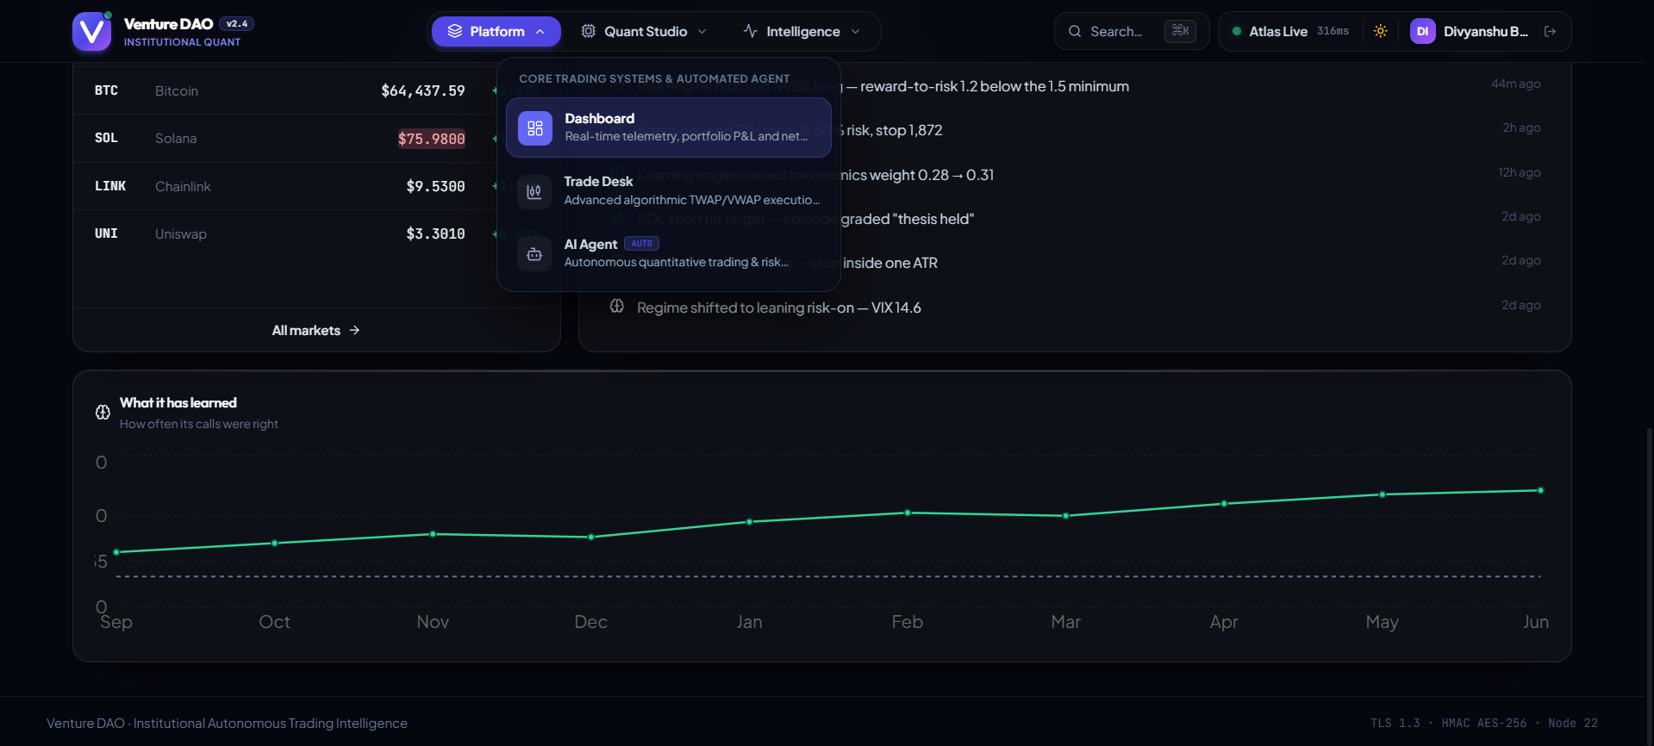The height and width of the screenshot is (746, 1654).
Task: Click the DI user avatar
Action: 1423,31
